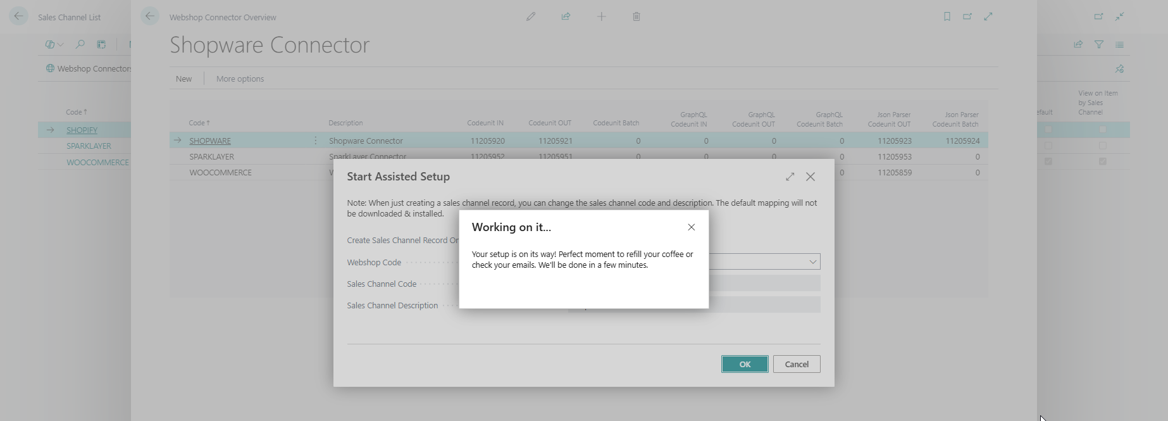Open row options menu for SHOPWARE

coord(316,141)
